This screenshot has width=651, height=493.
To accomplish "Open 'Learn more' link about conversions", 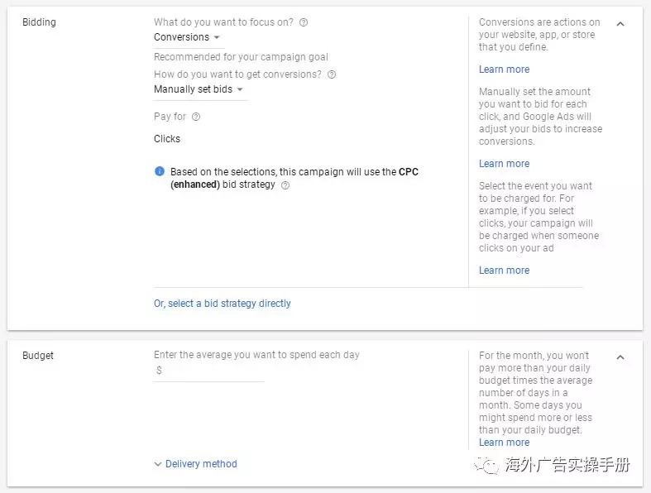I will (504, 69).
